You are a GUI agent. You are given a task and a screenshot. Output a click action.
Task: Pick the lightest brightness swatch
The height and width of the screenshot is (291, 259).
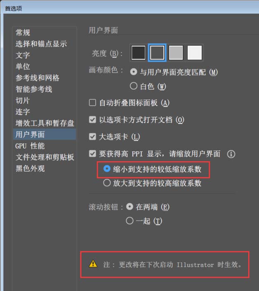pos(195,53)
